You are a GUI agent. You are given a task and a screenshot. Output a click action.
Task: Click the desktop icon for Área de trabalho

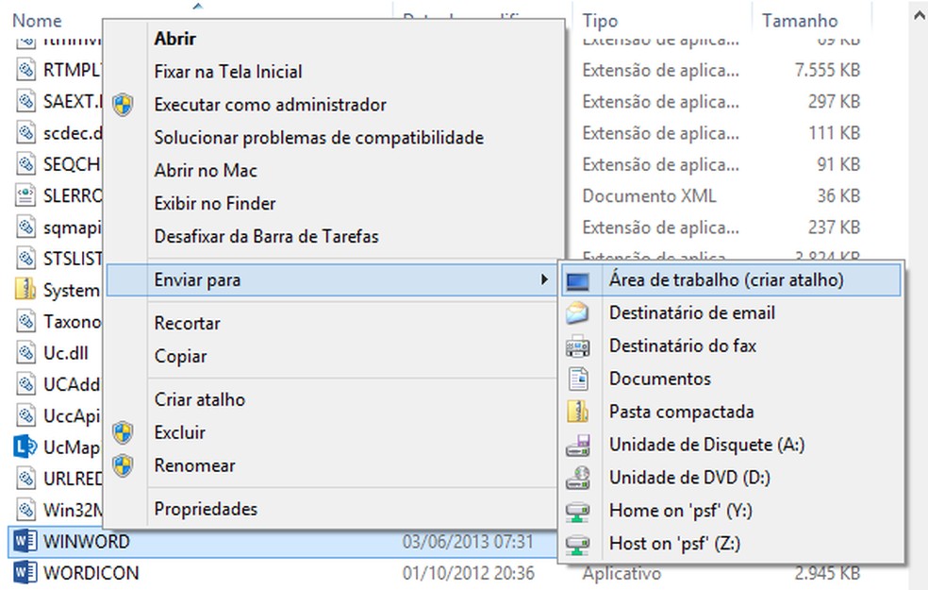click(577, 280)
